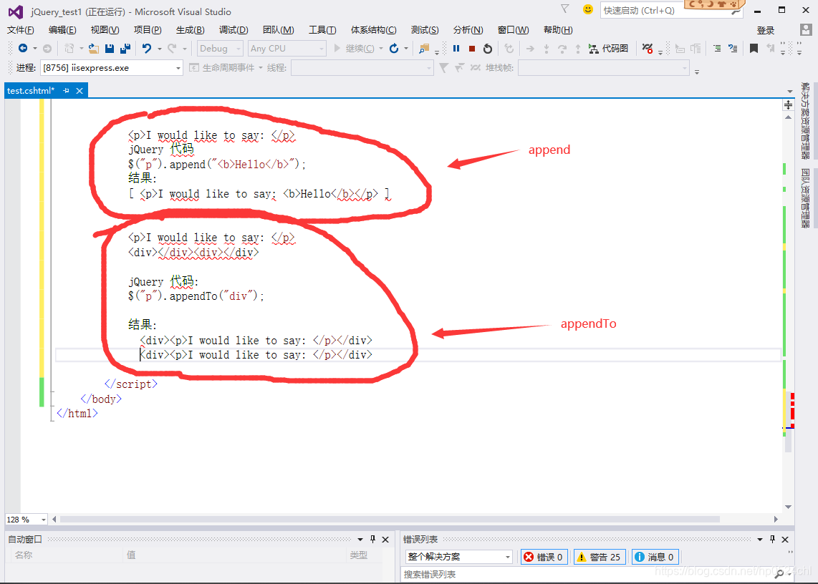Open the 解决方案资源管理器 side tab
Image resolution: width=818 pixels, height=584 pixels.
point(806,120)
